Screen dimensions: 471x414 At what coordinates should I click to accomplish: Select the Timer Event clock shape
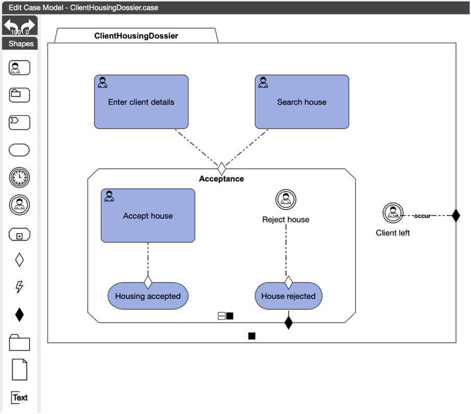pyautogui.click(x=19, y=178)
